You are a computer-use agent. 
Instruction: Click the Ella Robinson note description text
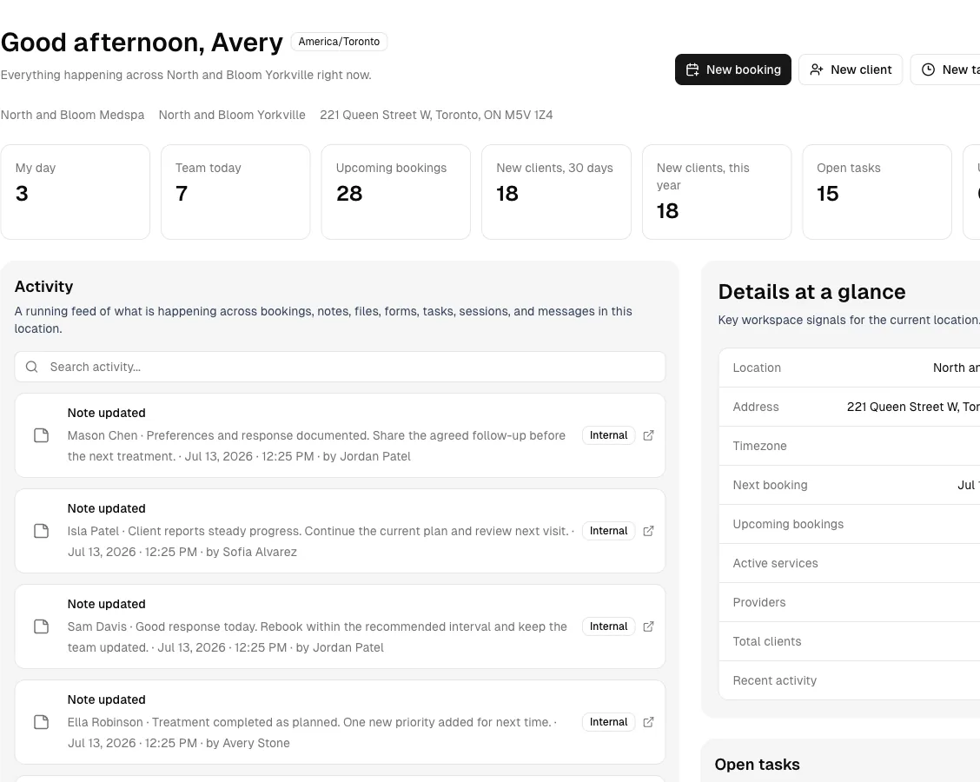tap(312, 733)
